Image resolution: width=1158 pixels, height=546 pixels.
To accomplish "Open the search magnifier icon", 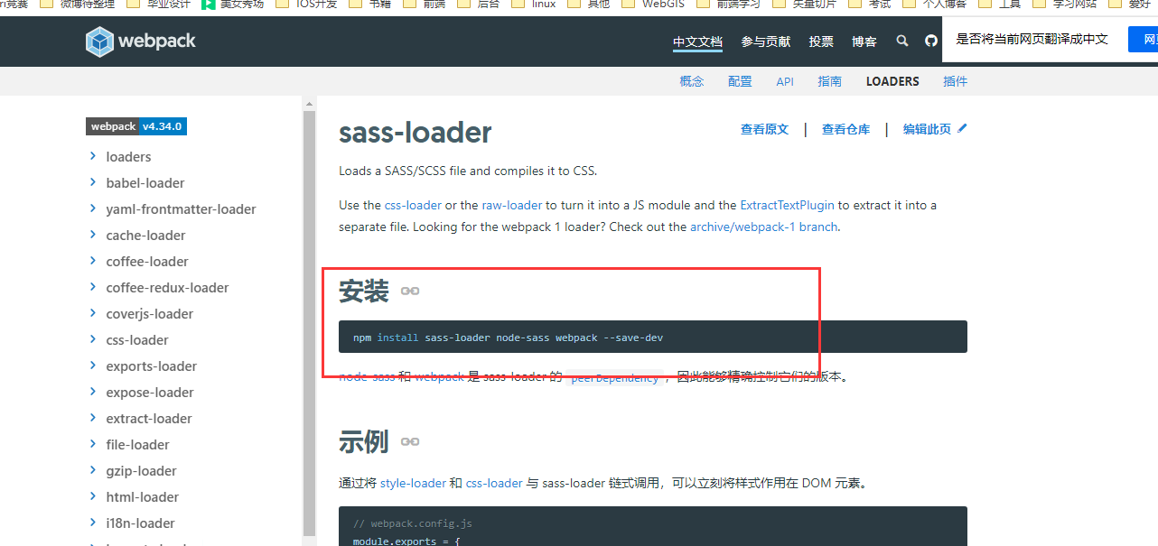I will pyautogui.click(x=901, y=42).
